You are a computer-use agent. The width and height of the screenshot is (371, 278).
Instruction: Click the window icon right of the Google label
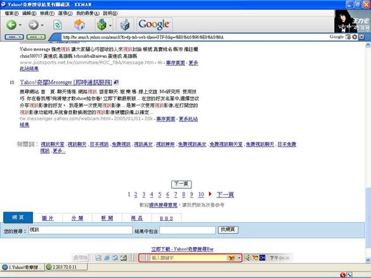tap(348, 37)
